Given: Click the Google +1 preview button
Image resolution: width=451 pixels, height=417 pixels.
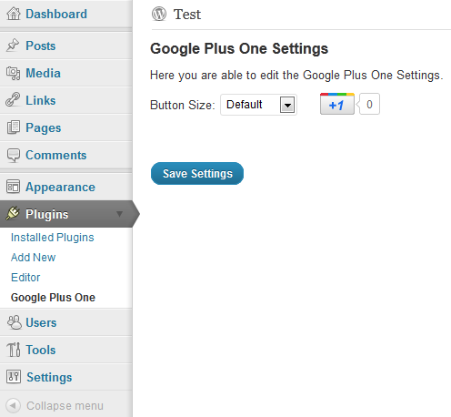Looking at the screenshot, I should click(x=337, y=104).
